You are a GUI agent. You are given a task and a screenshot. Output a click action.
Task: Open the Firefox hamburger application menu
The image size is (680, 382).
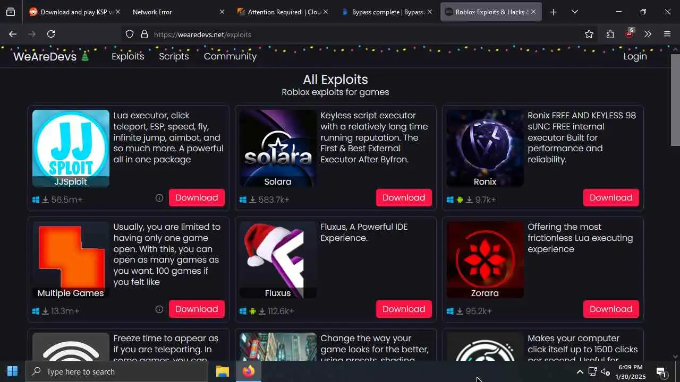coord(667,34)
